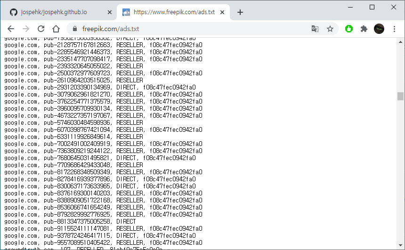
Task: Click text pub-5746030484598936
Action: click(x=78, y=123)
